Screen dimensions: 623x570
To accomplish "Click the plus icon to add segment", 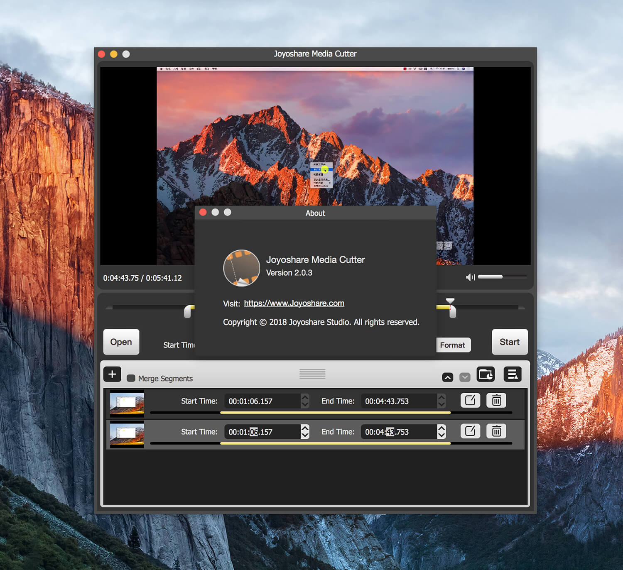I will click(112, 374).
